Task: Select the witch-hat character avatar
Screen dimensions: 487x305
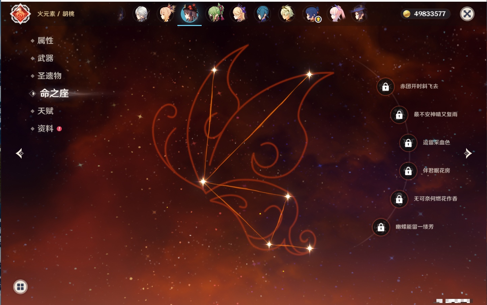Action: (x=359, y=14)
